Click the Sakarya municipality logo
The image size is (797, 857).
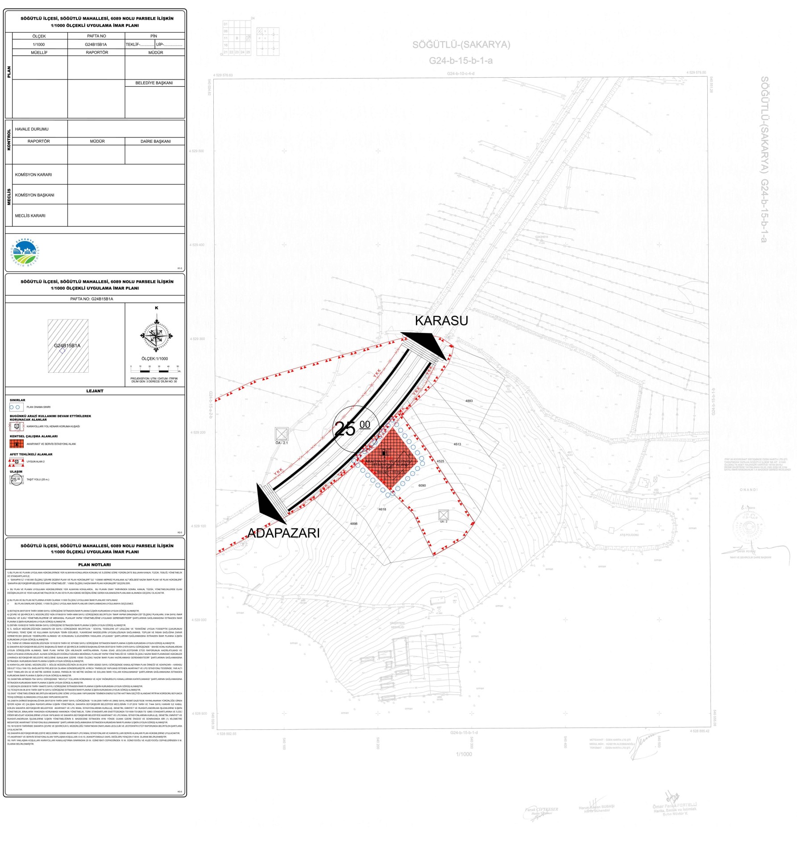click(25, 253)
